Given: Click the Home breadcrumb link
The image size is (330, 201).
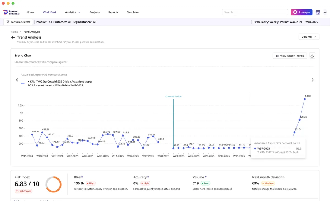Looking at the screenshot, I should 14,32.
